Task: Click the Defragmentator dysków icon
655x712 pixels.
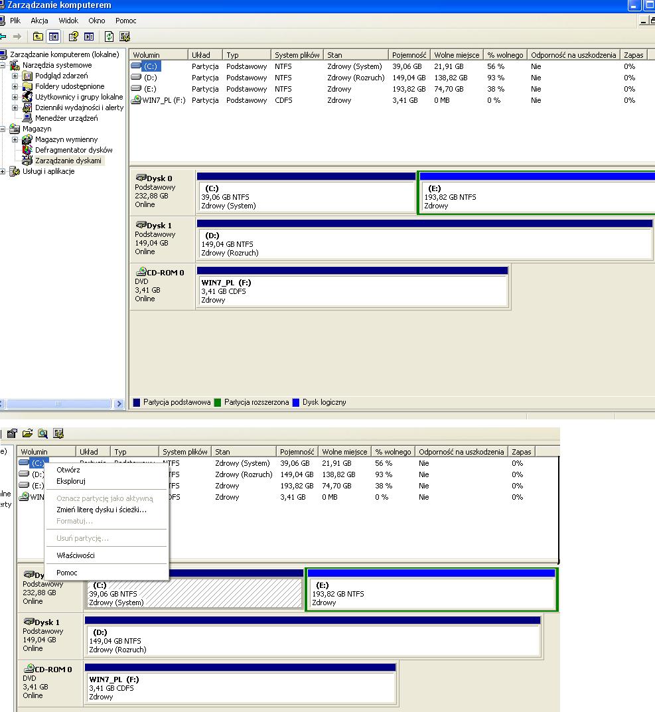Action: point(27,150)
